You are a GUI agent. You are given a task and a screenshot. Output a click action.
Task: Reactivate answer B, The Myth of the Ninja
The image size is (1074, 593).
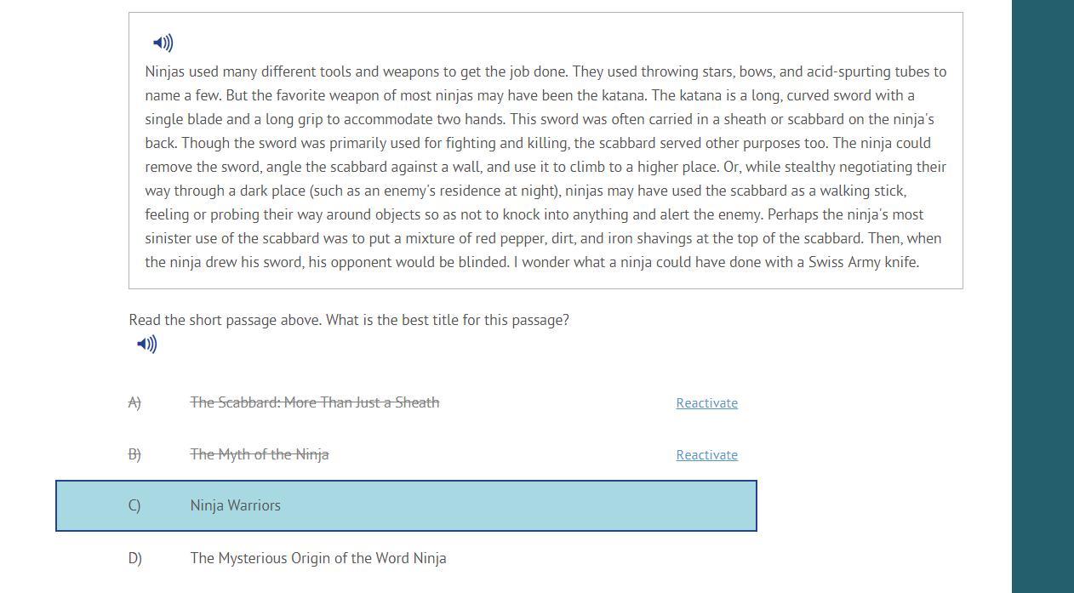[706, 455]
